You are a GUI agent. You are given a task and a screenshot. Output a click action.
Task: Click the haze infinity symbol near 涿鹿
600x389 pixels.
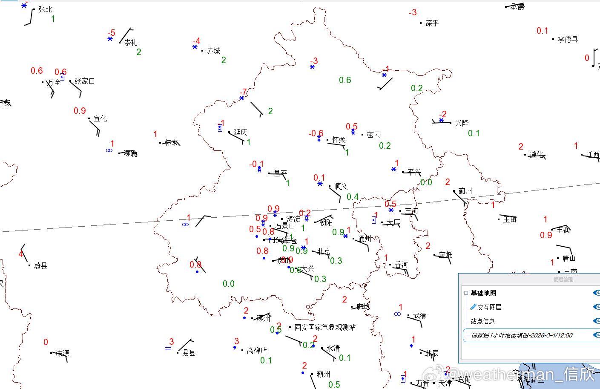(x=109, y=150)
